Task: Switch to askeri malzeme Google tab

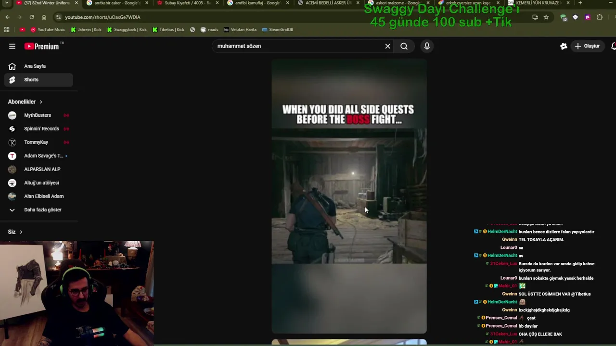Action: [x=399, y=3]
